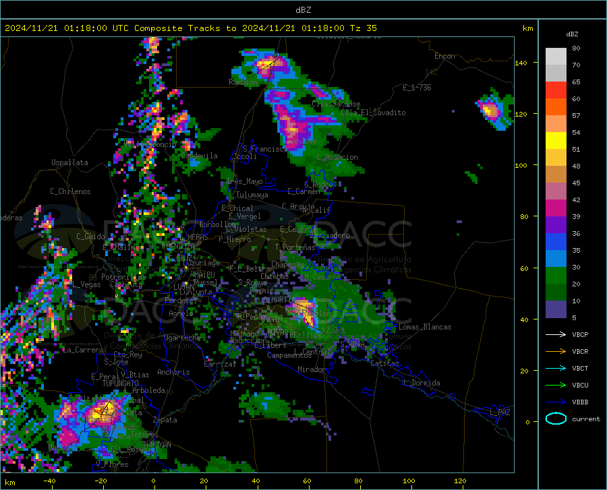Click the 'Zapata' place label
The height and width of the screenshot is (490, 607).
point(165,420)
